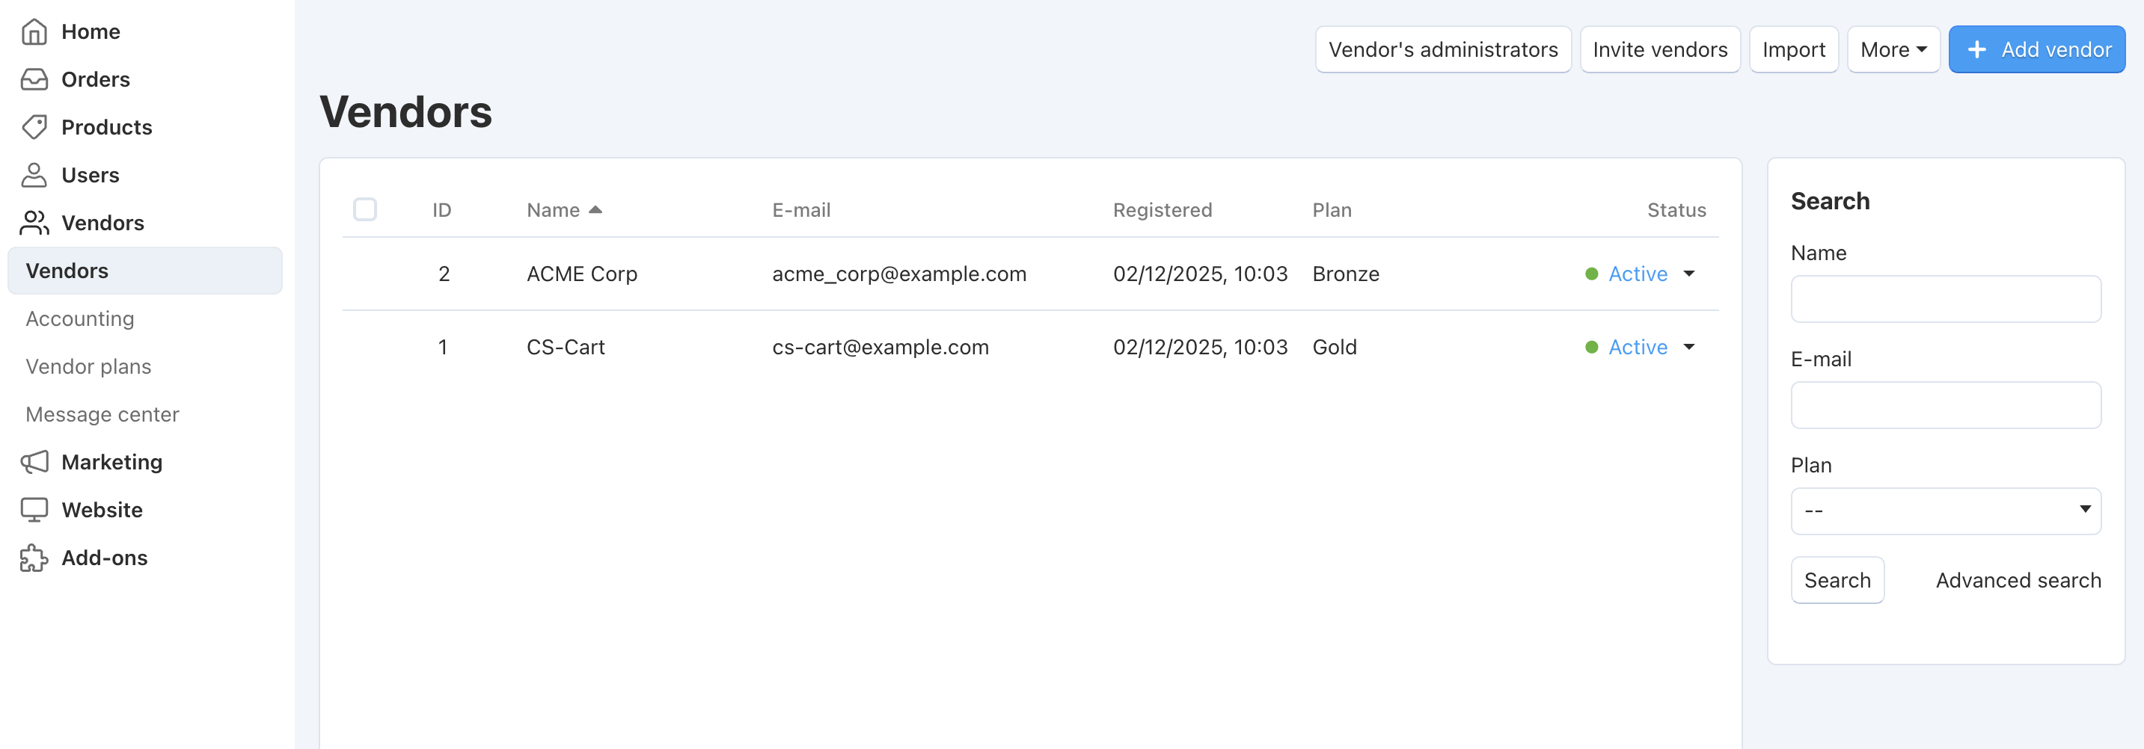Click the Gold plan cell
The height and width of the screenshot is (749, 2144).
coord(1334,348)
